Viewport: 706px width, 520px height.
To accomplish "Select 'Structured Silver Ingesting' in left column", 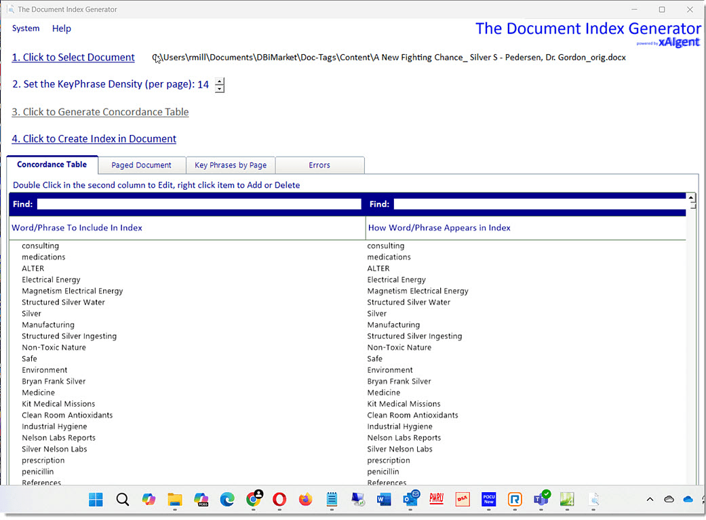I will [69, 336].
